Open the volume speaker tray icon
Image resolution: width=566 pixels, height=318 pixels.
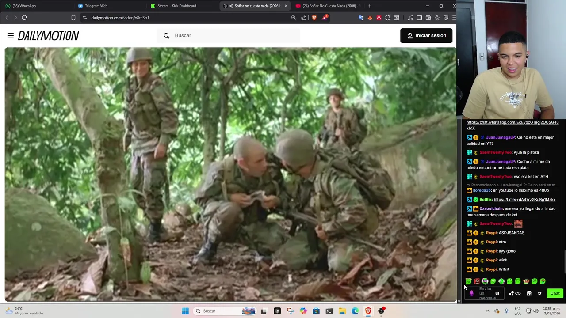536,311
